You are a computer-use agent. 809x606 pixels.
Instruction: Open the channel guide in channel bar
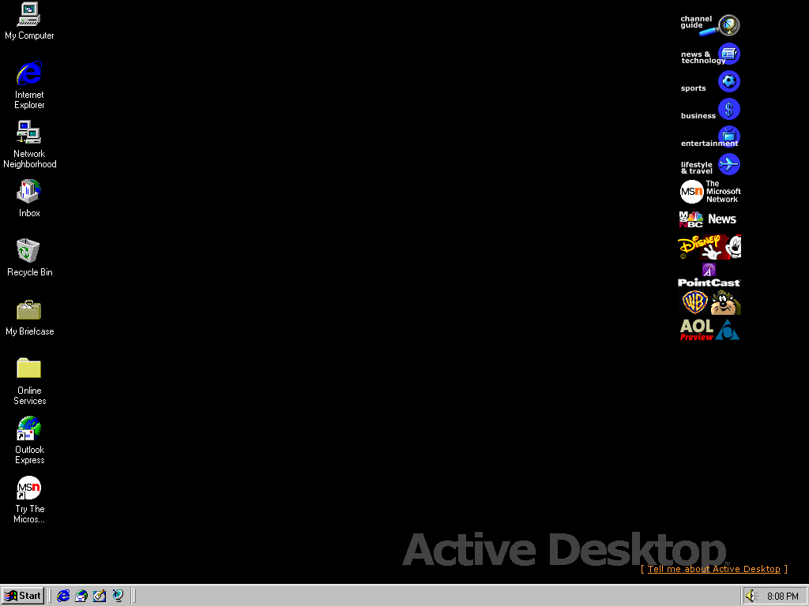[x=710, y=24]
